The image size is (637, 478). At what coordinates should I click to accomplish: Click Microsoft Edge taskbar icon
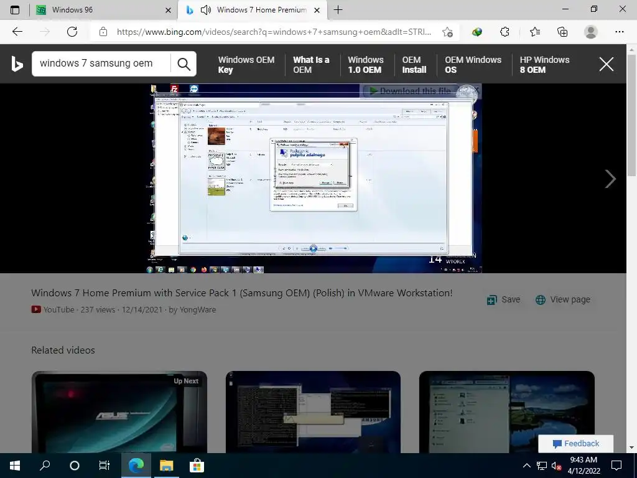pos(136,466)
